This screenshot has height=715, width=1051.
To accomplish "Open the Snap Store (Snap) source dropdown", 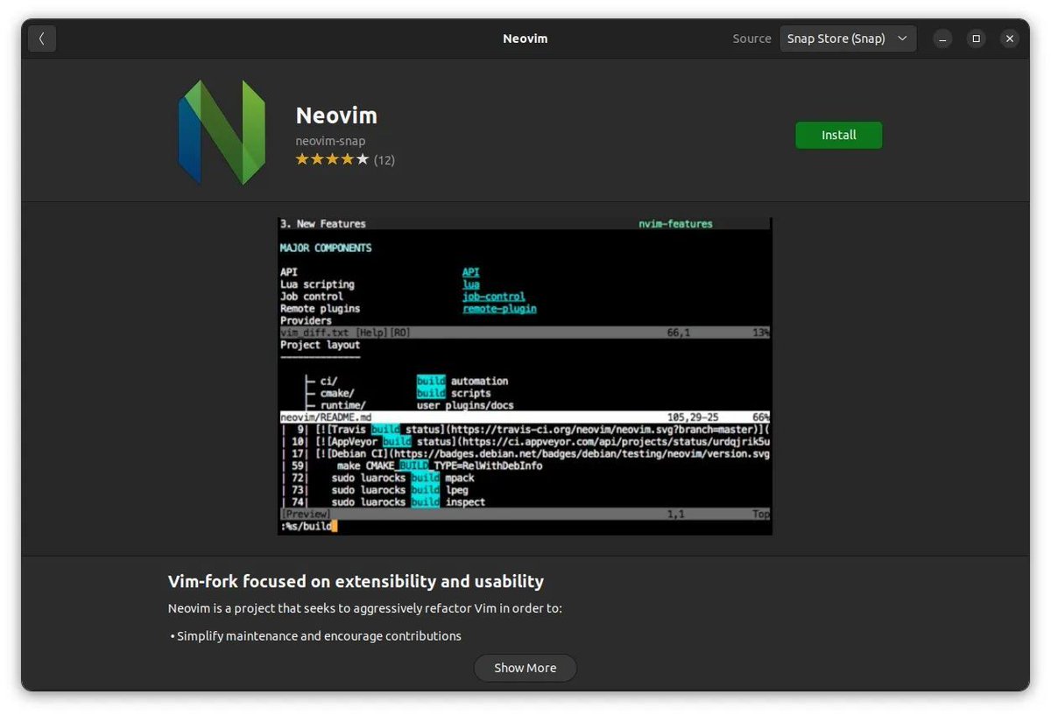I will tap(848, 39).
